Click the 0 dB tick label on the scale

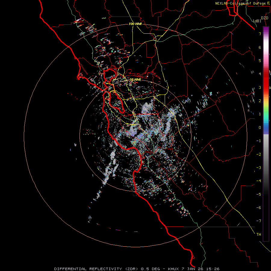(x=260, y=128)
